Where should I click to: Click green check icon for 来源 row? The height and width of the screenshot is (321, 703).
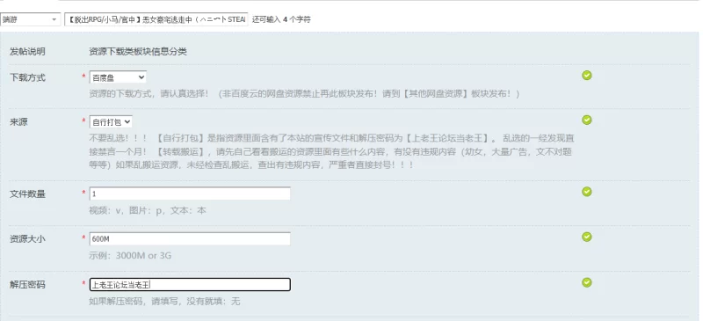pos(586,120)
